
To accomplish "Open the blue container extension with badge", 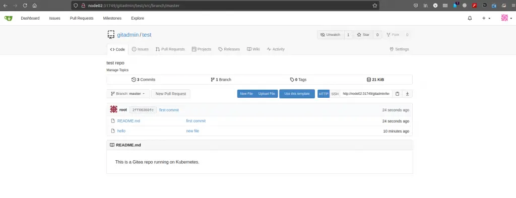I will coord(456,5).
